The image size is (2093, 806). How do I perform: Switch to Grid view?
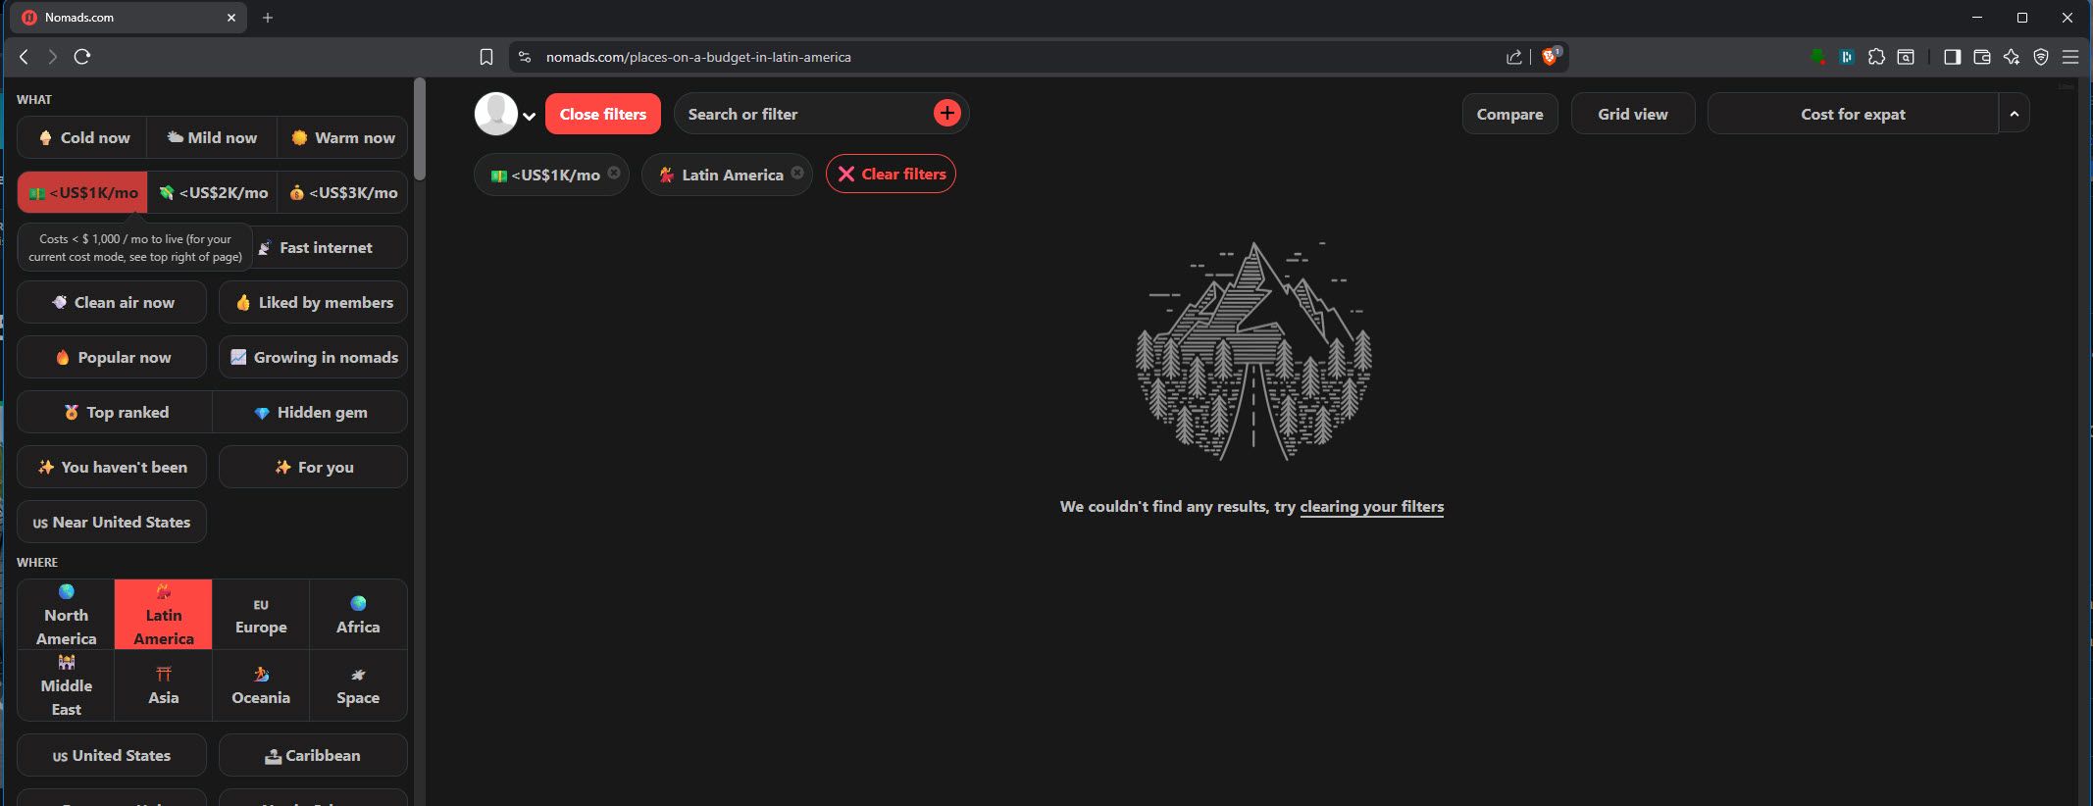pos(1632,114)
